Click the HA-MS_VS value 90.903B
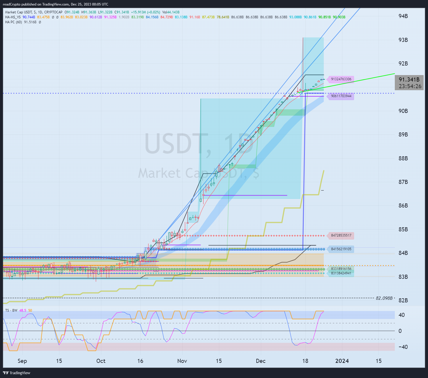Image resolution: width=428 pixels, height=378 pixels. 339,17
